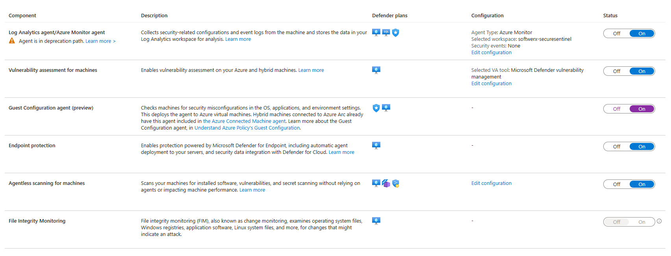Select Guest Configuration agent (preview) name
Screen dimensions: 671x256
click(x=51, y=108)
